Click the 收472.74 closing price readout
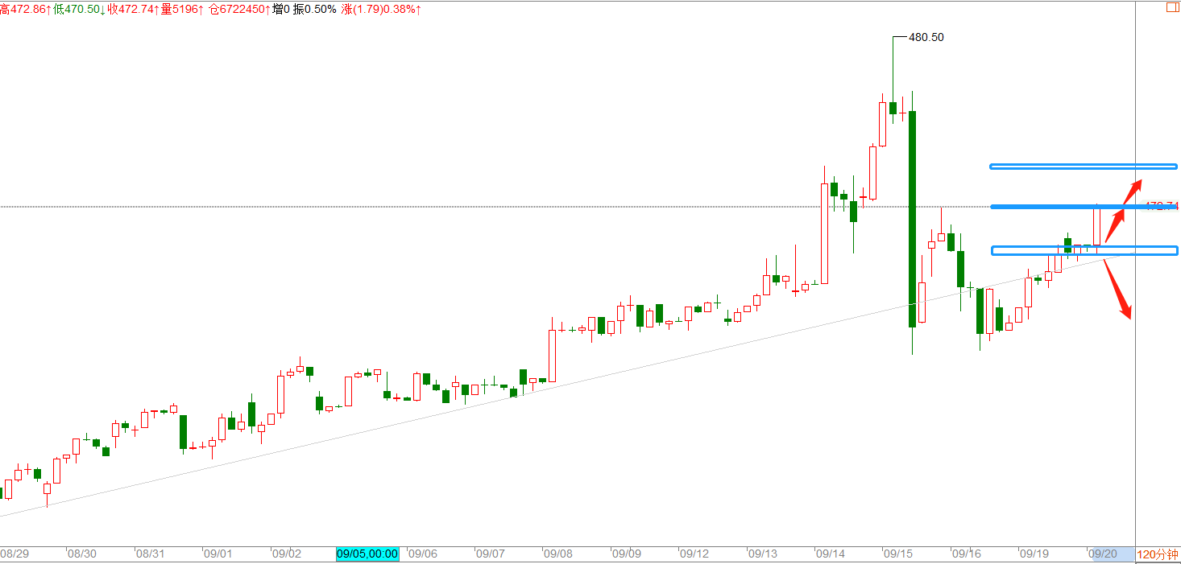The height and width of the screenshot is (564, 1181). [x=134, y=9]
